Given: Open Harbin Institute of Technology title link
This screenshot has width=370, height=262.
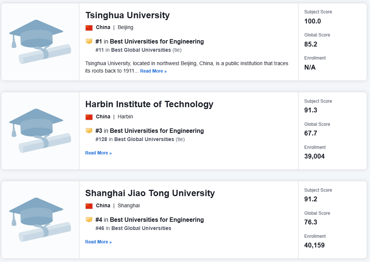Looking at the screenshot, I should click(149, 104).
